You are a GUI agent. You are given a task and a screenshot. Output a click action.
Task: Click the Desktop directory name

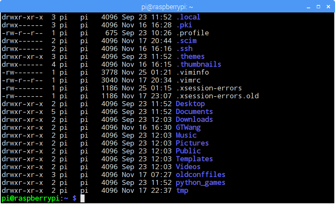[x=190, y=104]
